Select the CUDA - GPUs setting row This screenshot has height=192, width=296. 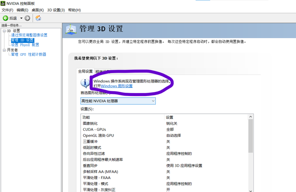(164, 130)
